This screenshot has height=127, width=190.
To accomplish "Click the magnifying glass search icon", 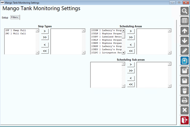I will tap(184, 11).
